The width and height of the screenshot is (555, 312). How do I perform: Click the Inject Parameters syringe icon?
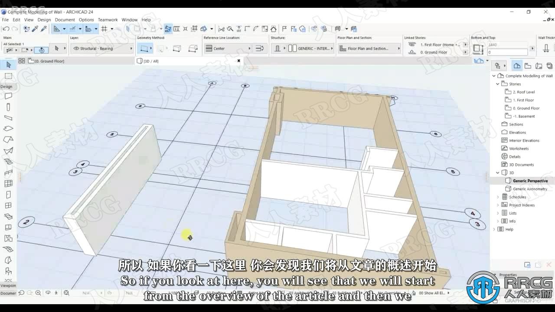(43, 29)
